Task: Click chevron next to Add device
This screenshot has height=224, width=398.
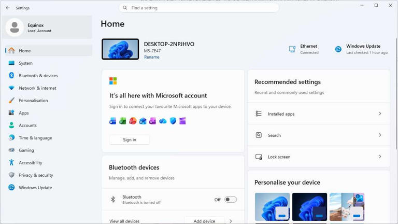Action: (x=231, y=221)
